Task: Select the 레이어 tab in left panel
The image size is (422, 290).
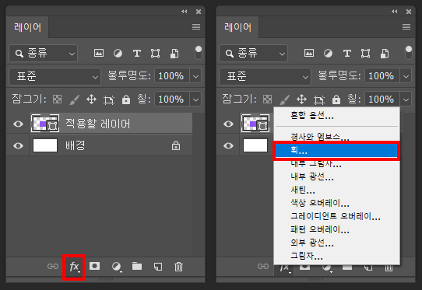Action: [x=27, y=27]
